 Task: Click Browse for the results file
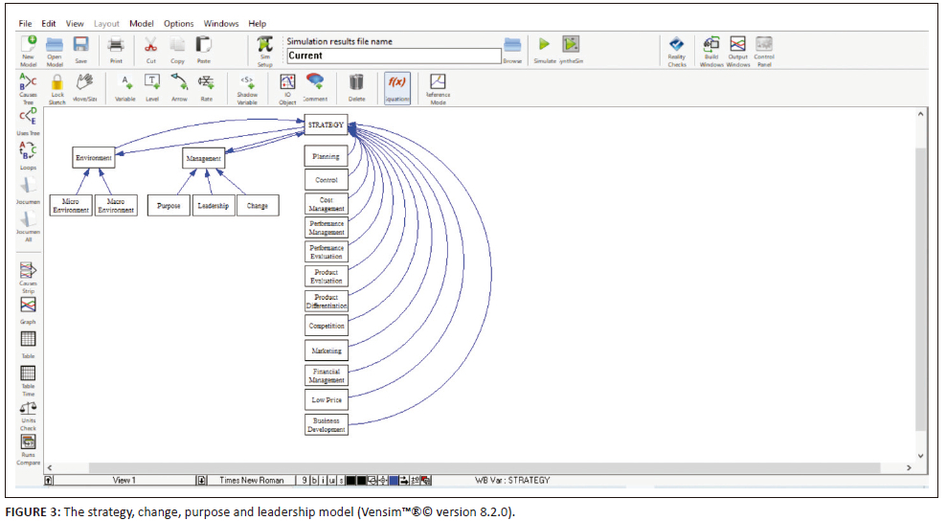click(512, 48)
